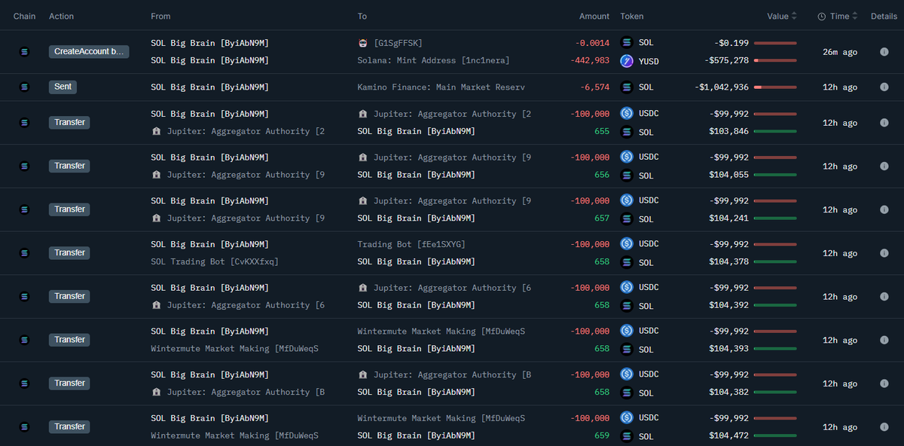The width and height of the screenshot is (904, 446).
Task: Open SOL Big Brain link in the Sent row
Action: coord(209,87)
